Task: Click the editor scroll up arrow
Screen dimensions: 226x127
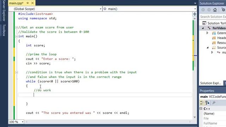Action: point(195,19)
